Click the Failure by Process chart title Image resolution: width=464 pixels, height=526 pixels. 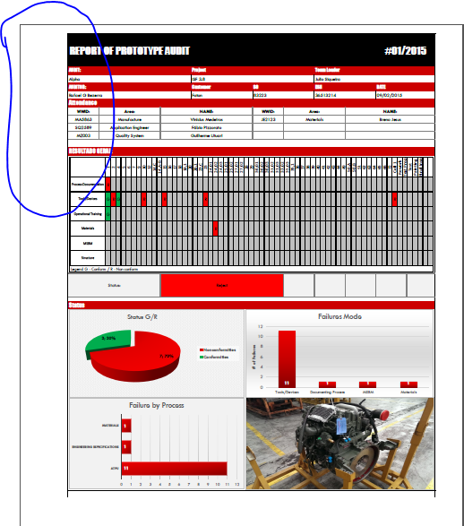pyautogui.click(x=157, y=405)
